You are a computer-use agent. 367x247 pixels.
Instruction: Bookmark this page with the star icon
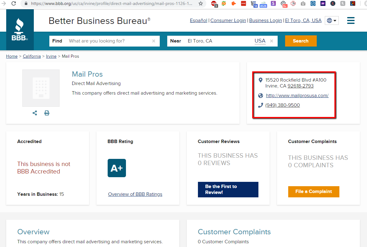pyautogui.click(x=201, y=3)
